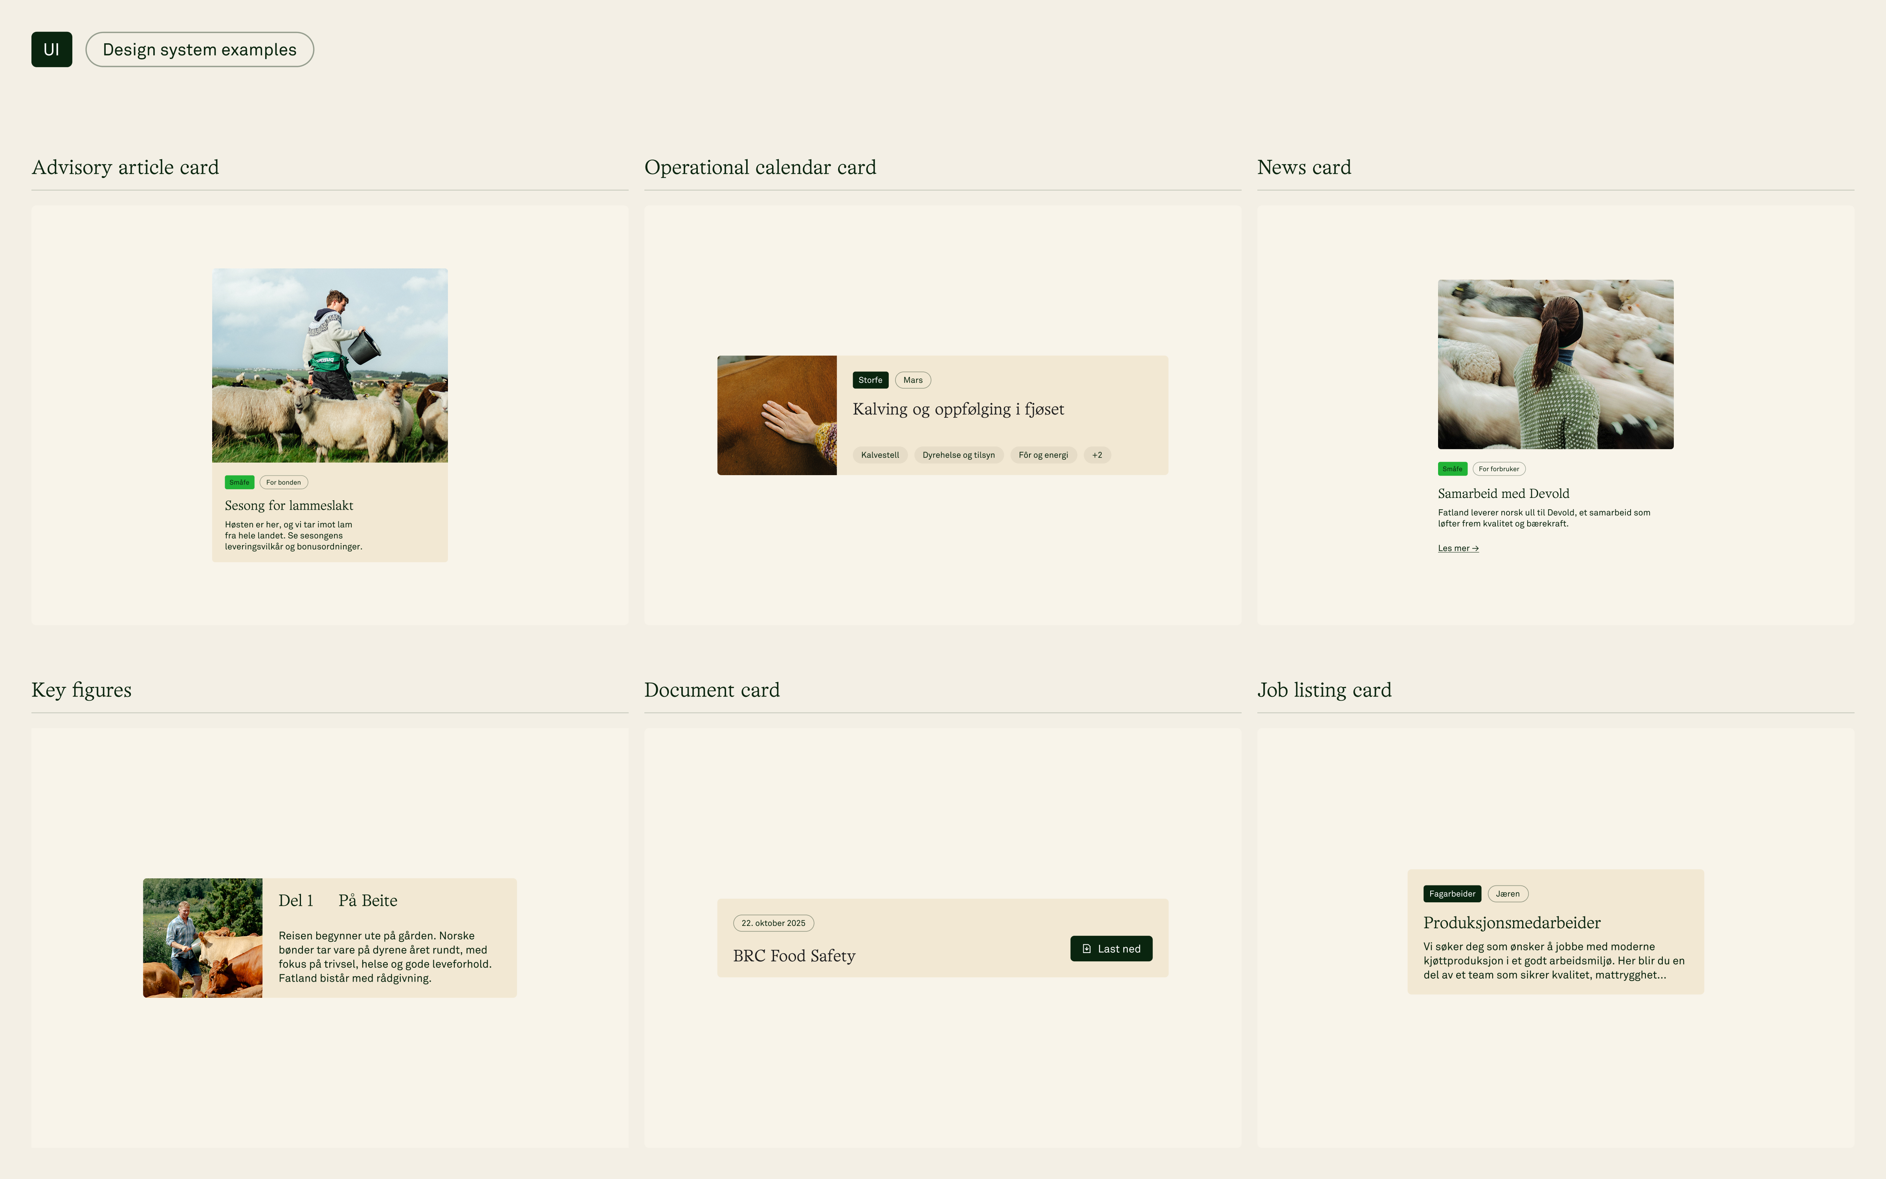Image resolution: width=1886 pixels, height=1179 pixels.
Task: Click the hand on cow image
Action: pyautogui.click(x=776, y=415)
